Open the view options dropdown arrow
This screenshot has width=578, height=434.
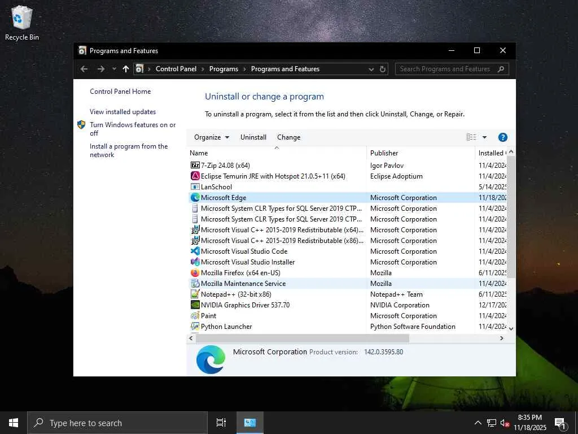point(484,137)
